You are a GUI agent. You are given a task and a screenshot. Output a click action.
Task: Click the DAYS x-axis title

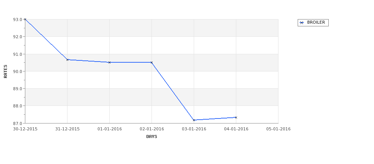pos(152,136)
